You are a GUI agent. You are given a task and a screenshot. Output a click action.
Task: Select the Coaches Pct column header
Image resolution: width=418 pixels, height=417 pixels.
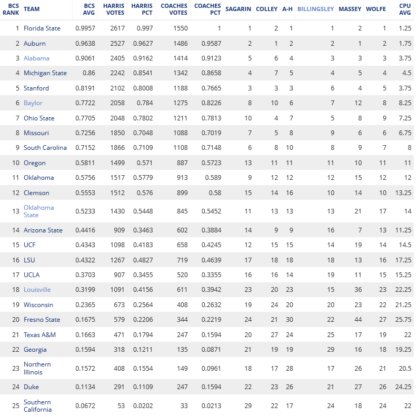coord(207,9)
